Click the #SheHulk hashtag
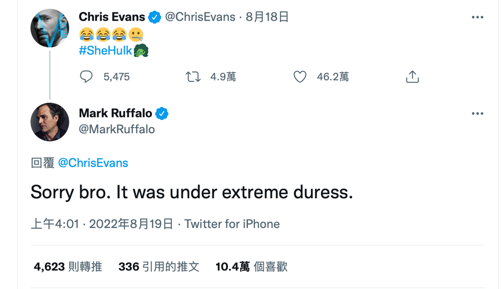The height and width of the screenshot is (289, 503). [106, 51]
